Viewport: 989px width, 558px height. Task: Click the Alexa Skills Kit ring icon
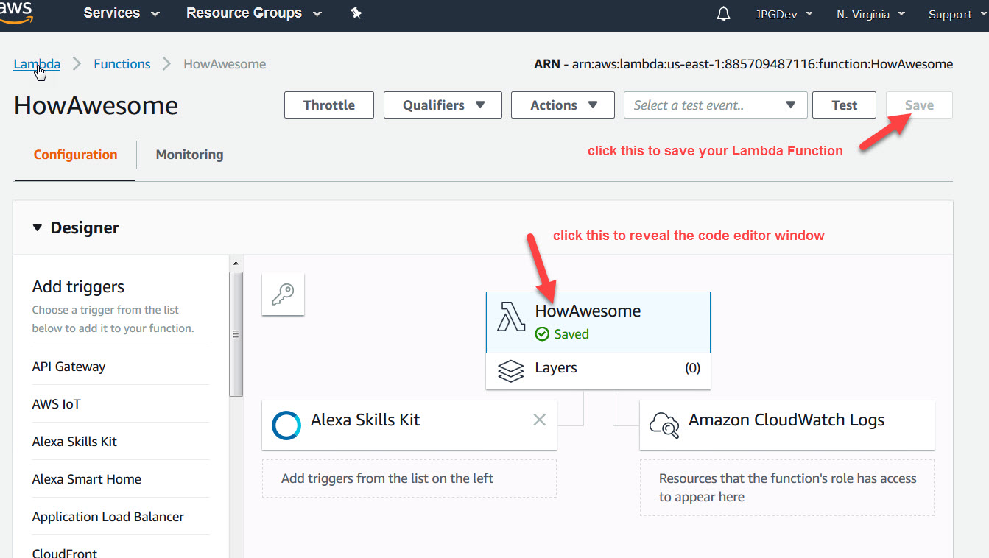pyautogui.click(x=286, y=425)
